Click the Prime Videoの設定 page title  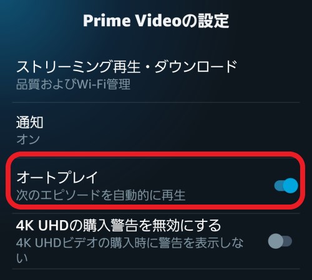pyautogui.click(x=156, y=21)
